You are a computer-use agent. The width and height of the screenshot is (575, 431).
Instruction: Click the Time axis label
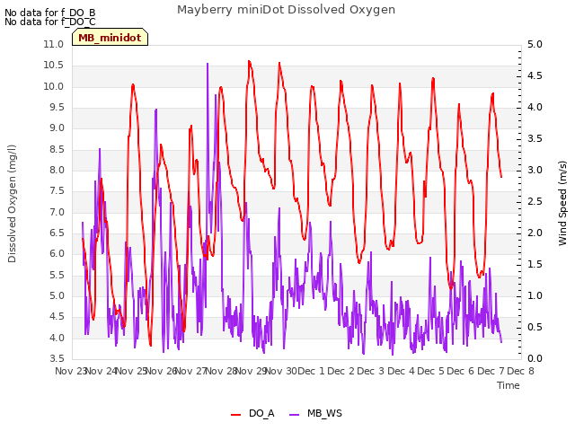509,385
